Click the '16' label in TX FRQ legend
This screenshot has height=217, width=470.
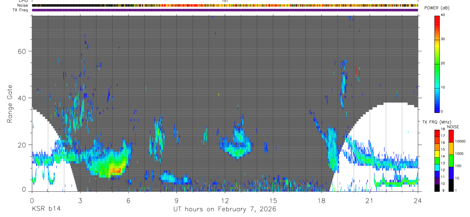[x=443, y=143]
